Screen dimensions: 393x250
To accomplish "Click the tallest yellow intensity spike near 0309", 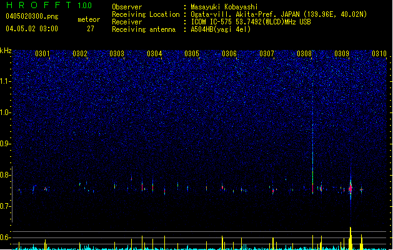I will 351,238.
